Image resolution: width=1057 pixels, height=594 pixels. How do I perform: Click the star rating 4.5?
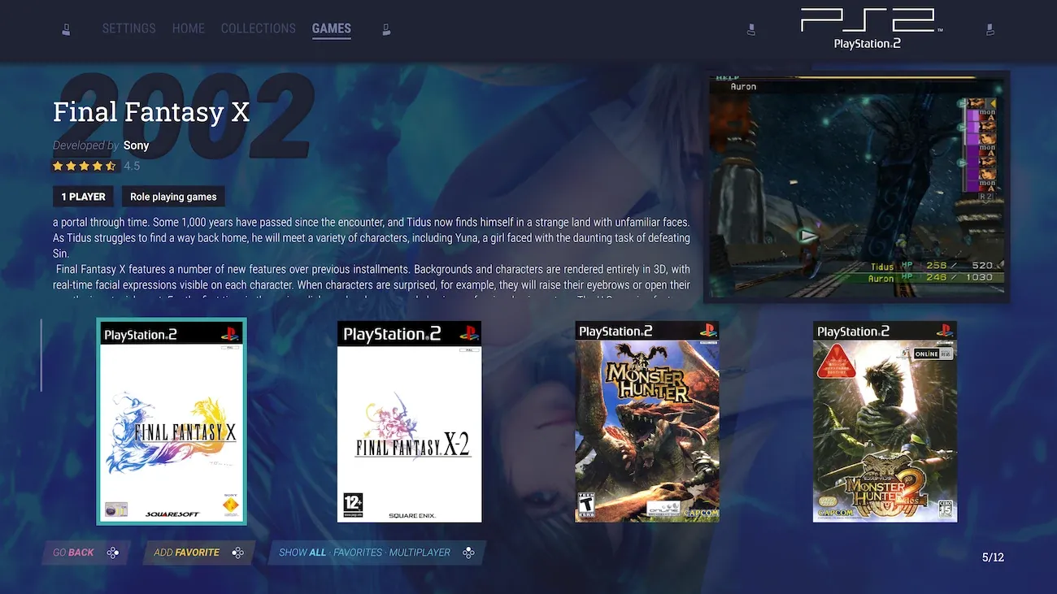point(96,166)
